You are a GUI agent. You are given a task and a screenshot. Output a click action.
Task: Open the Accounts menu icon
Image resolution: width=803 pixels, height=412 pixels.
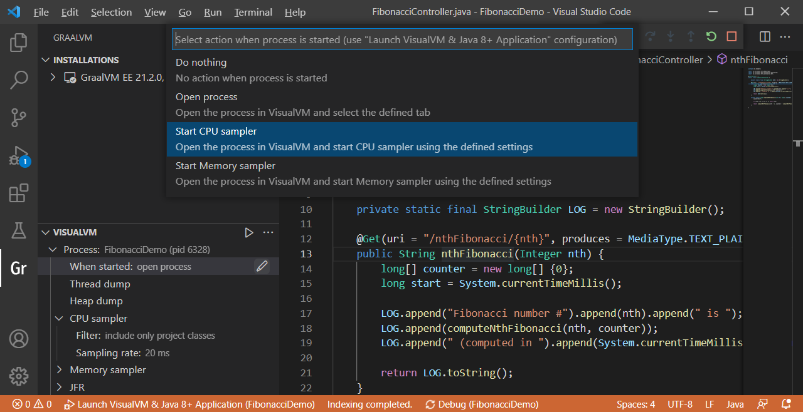pyautogui.click(x=19, y=339)
